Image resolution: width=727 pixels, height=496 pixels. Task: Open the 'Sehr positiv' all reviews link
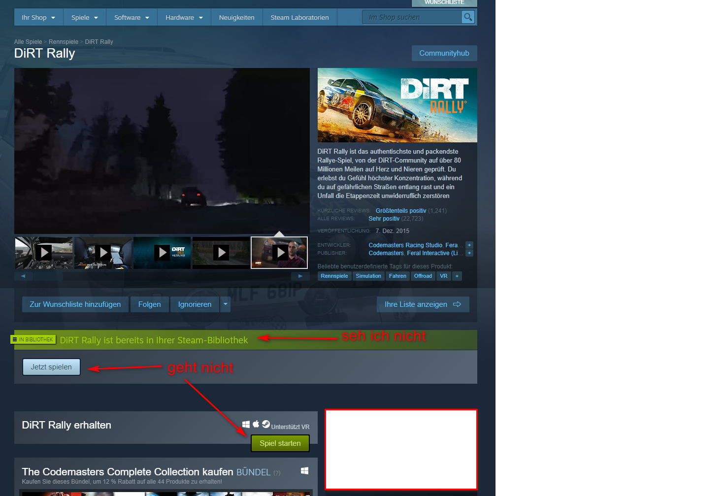coord(384,219)
